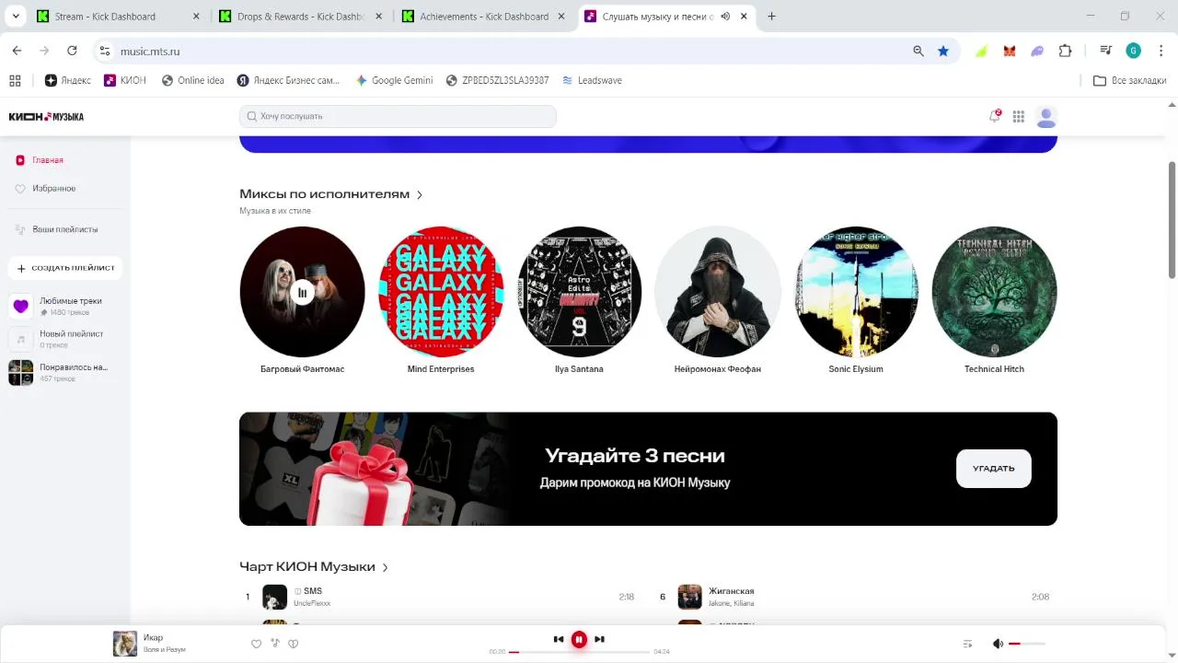Open the user profile avatar

1045,116
